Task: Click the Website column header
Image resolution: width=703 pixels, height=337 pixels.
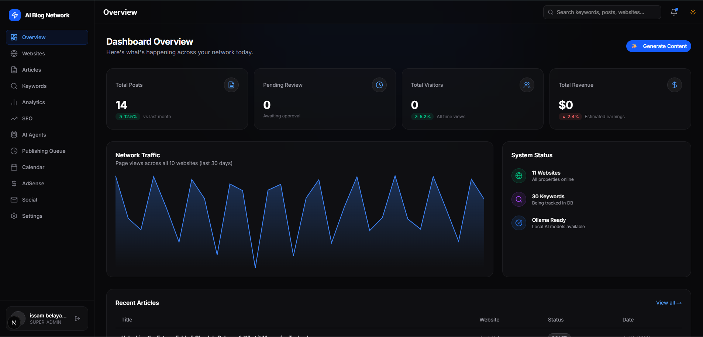Action: point(489,320)
